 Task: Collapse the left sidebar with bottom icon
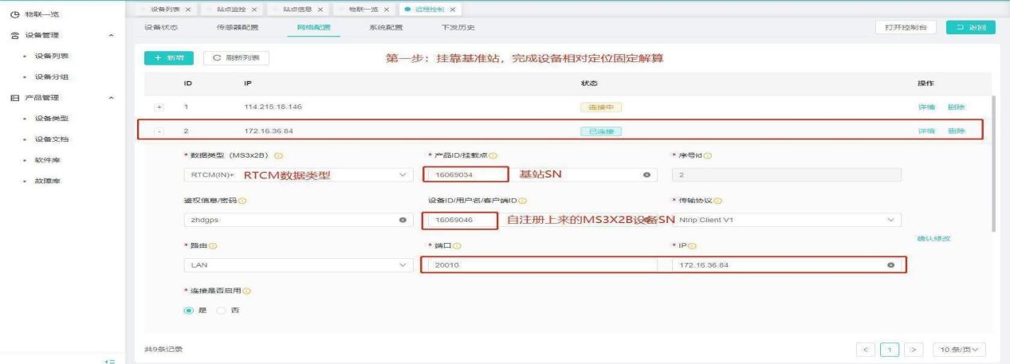pos(111,361)
